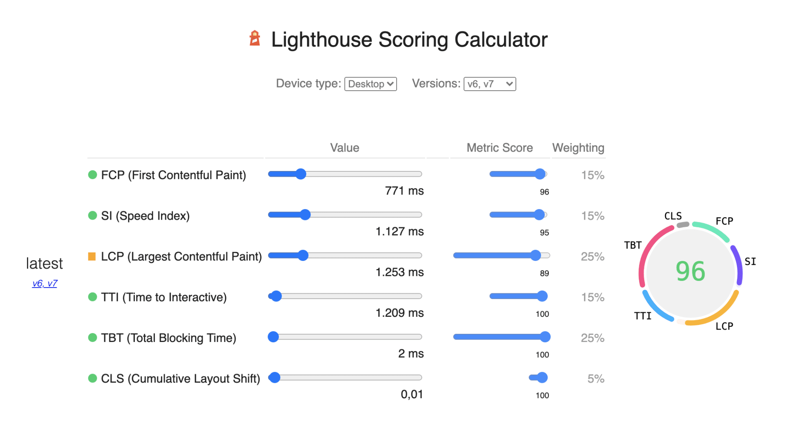
Task: Click the green CLS status dot
Action: [92, 378]
